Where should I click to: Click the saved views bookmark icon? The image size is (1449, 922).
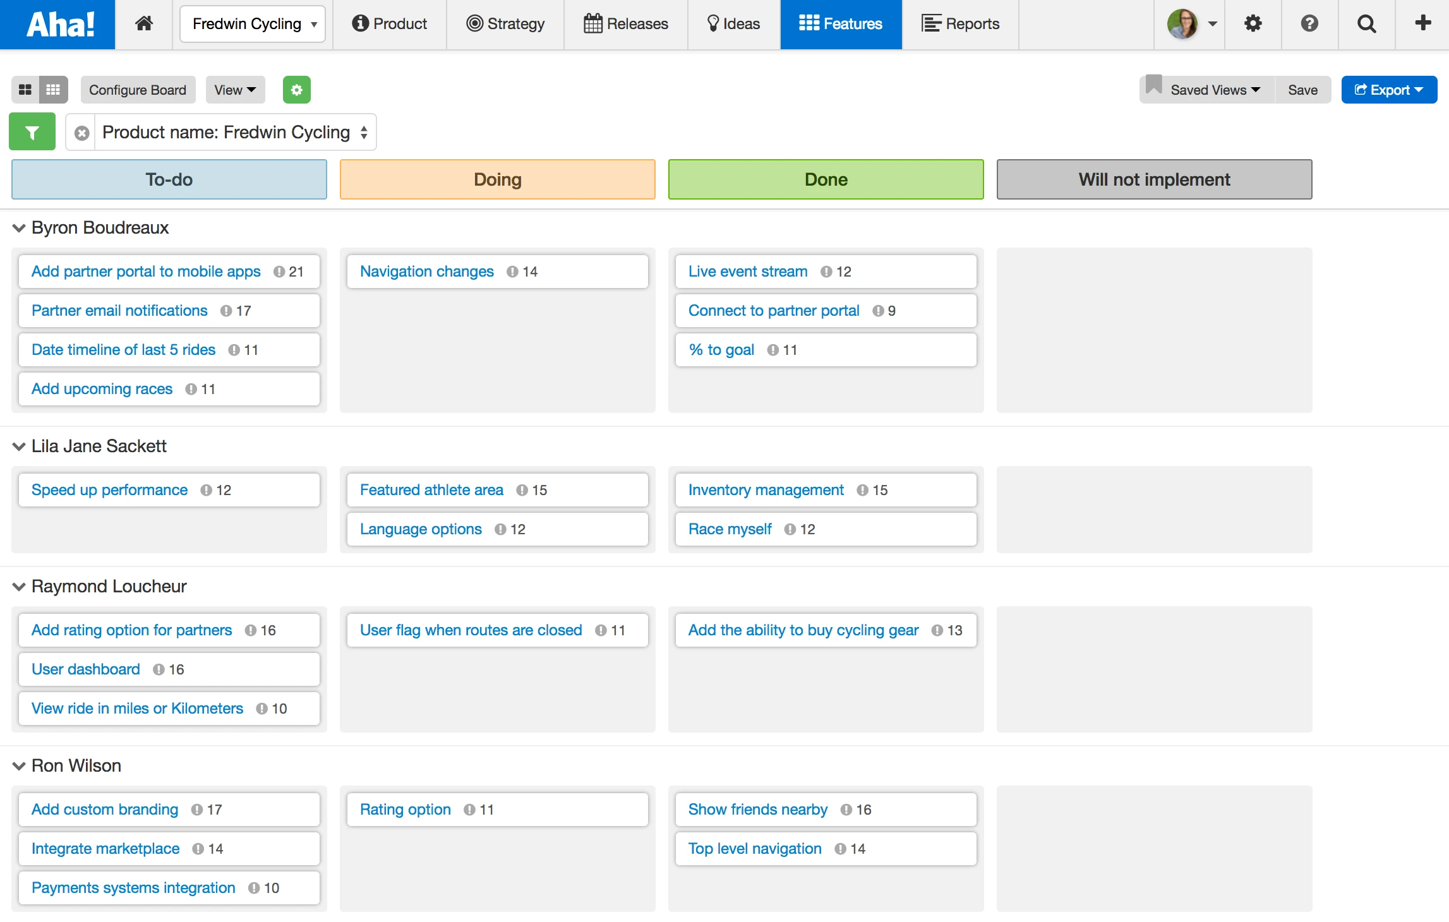coord(1153,85)
